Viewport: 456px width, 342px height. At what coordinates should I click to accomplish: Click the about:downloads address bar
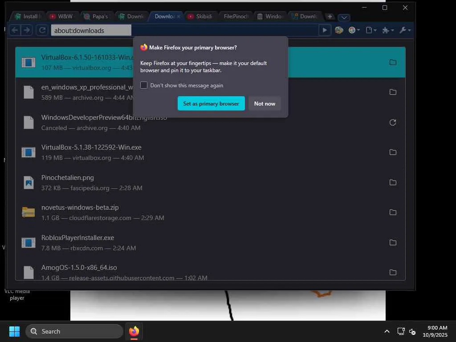coord(91,30)
